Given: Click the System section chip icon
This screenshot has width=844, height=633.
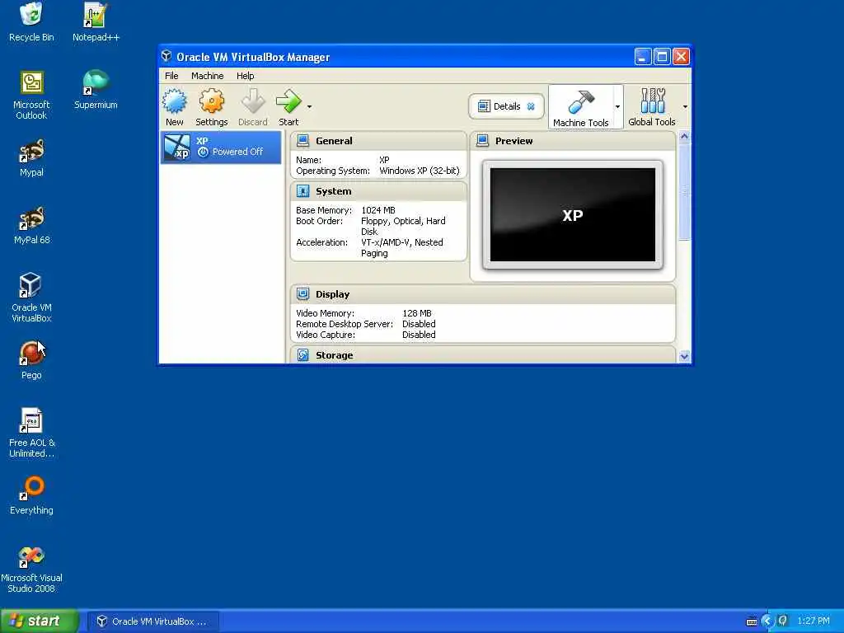Looking at the screenshot, I should pos(303,191).
